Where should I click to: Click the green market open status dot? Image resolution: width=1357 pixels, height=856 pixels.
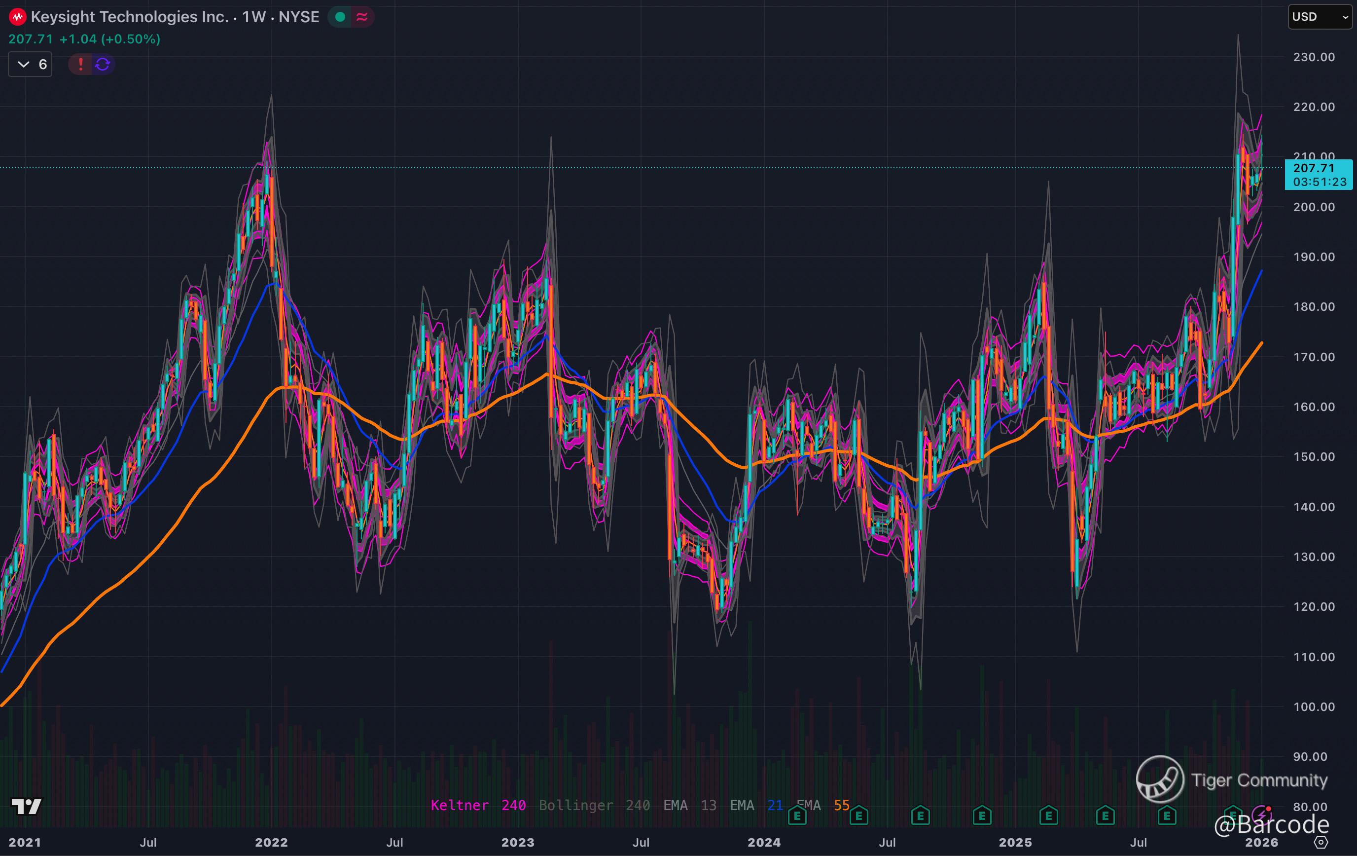tap(340, 17)
